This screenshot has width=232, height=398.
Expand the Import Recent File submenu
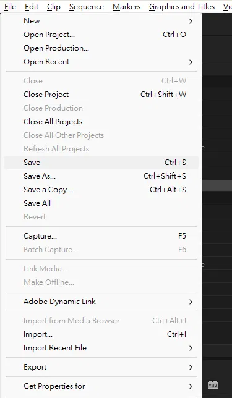[x=101, y=348]
